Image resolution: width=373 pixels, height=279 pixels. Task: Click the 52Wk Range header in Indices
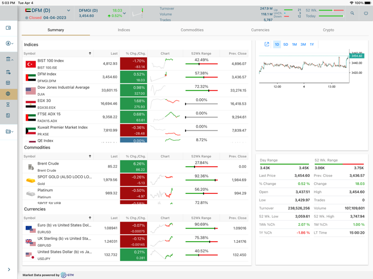(201, 53)
